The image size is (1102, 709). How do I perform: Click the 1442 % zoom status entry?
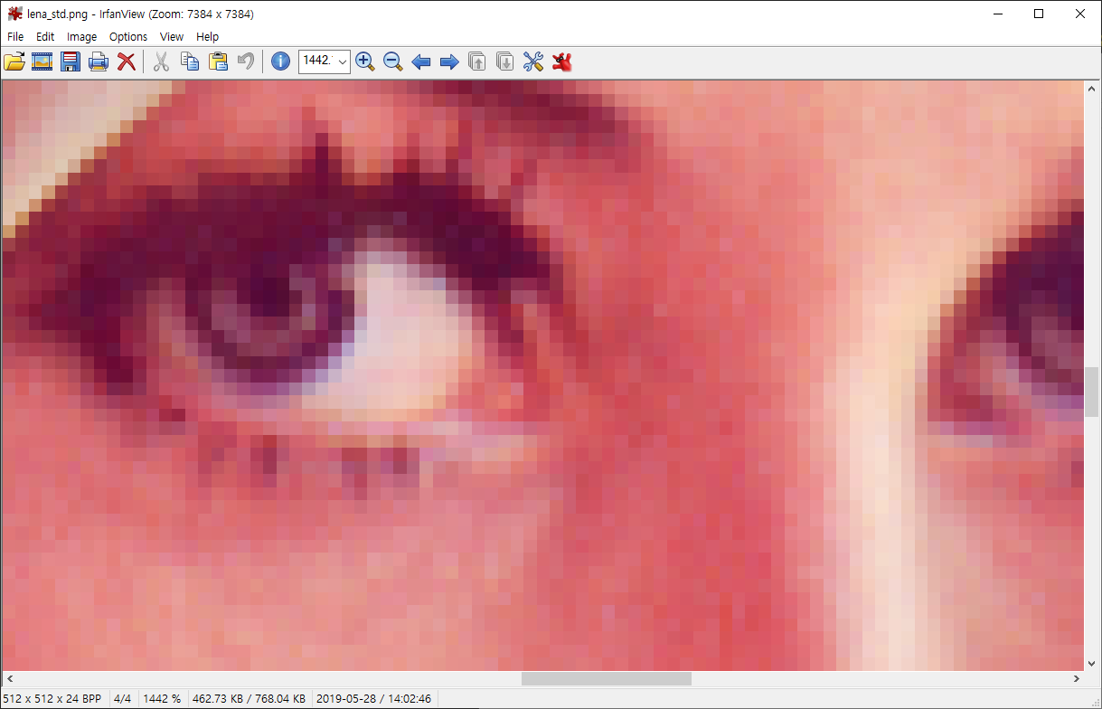pyautogui.click(x=163, y=699)
